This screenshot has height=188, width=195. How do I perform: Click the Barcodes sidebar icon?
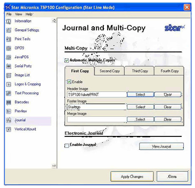pos(9,102)
